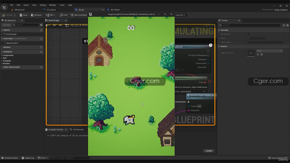
Task: Expand the Components variable category
Action: [x=2, y=55]
